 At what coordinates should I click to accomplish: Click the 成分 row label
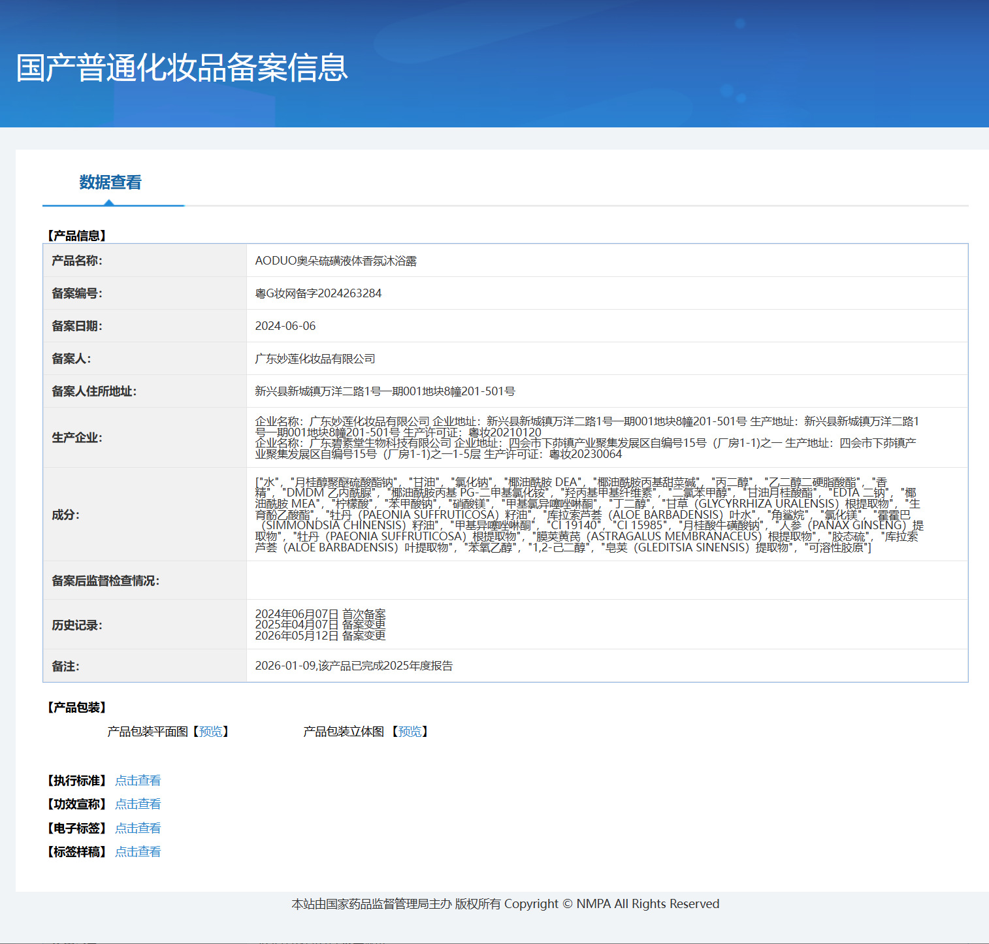[65, 515]
